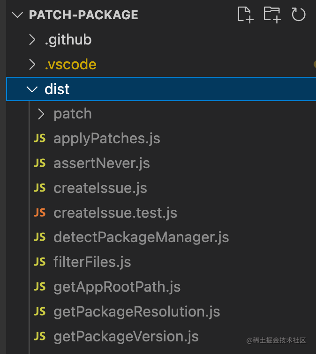Refresh the explorer file tree
Image resolution: width=316 pixels, height=354 pixels.
(x=299, y=15)
